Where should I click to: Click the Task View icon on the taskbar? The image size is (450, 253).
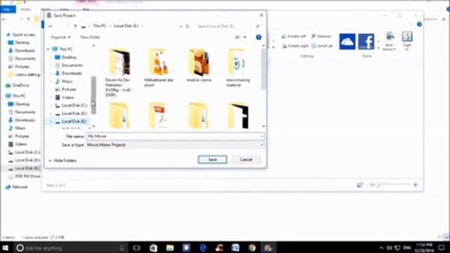(x=136, y=247)
